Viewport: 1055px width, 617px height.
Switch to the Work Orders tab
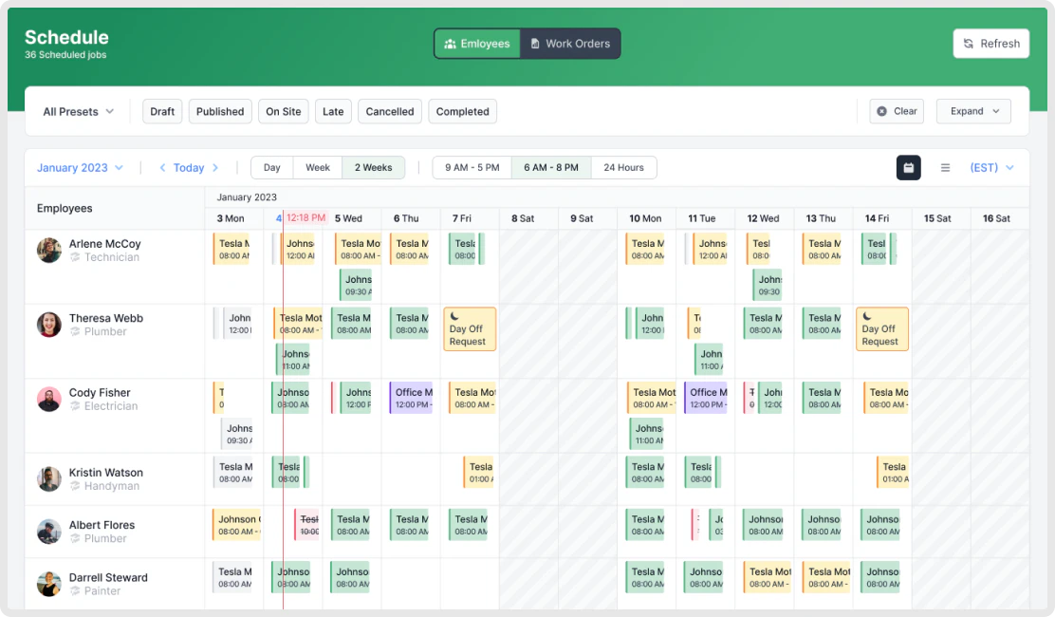coord(570,43)
